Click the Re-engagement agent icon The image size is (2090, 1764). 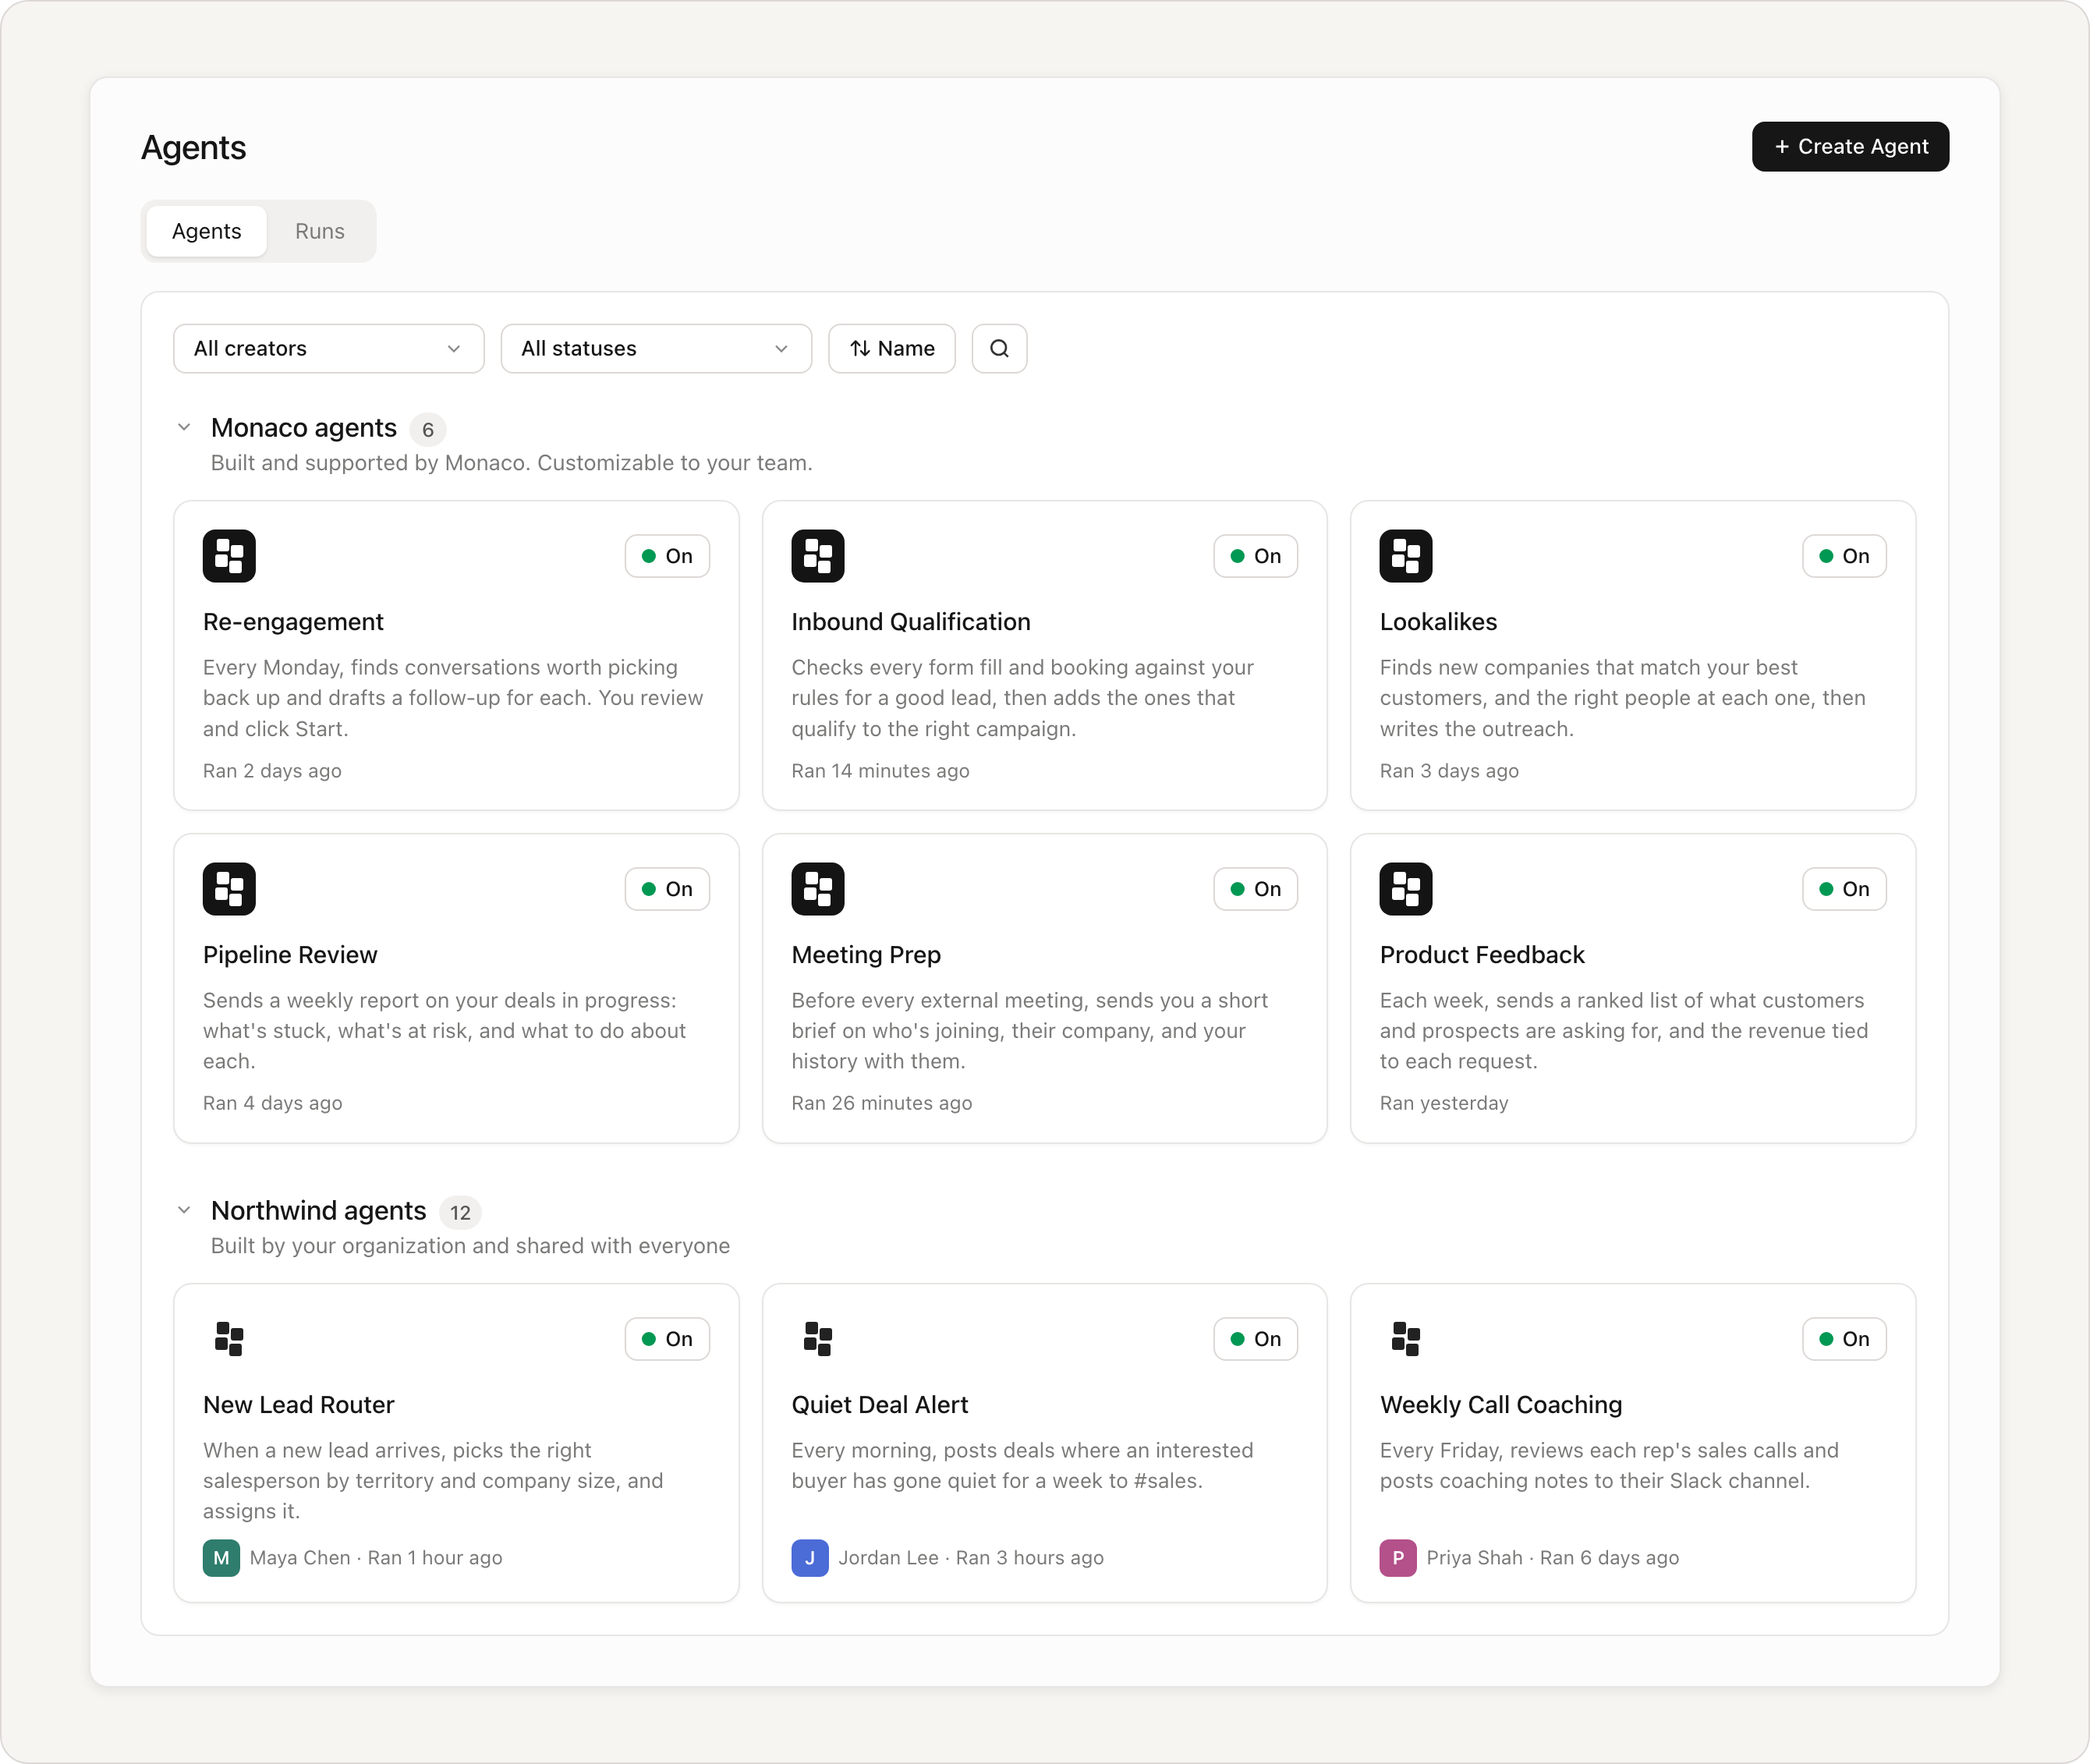click(229, 556)
